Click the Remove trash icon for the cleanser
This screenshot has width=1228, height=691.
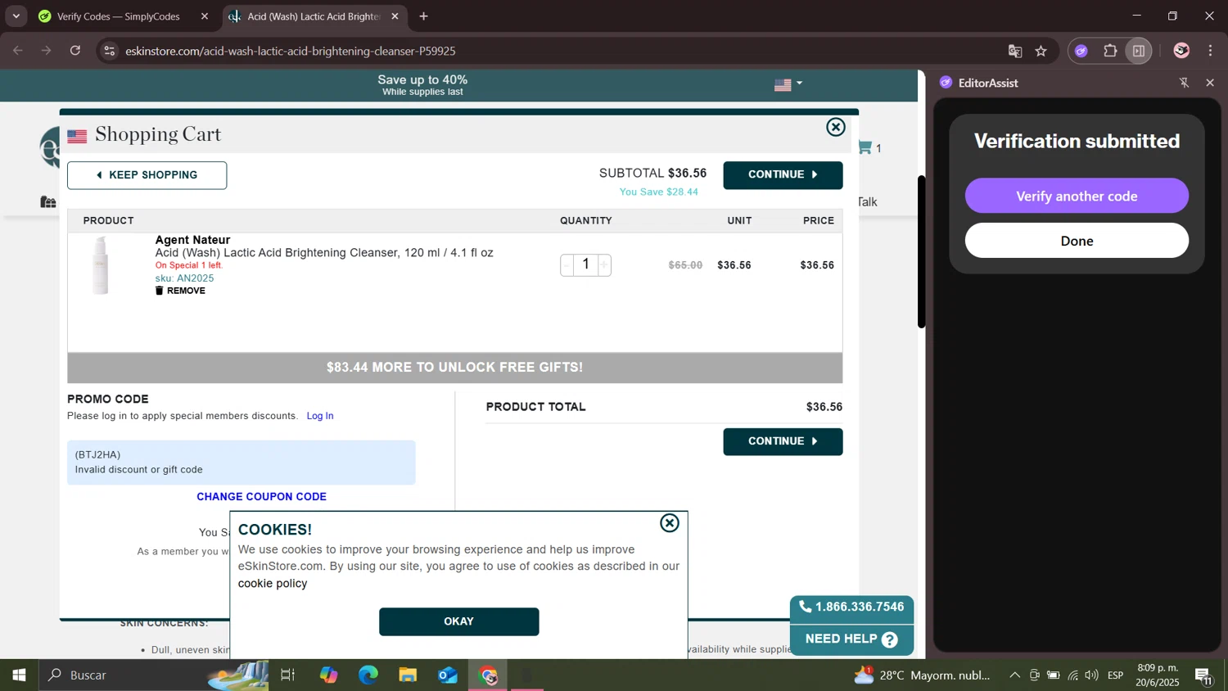click(160, 291)
